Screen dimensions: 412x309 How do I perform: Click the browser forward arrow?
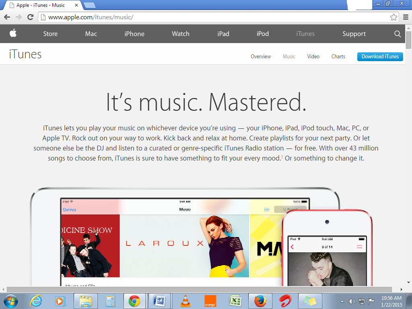[19, 17]
